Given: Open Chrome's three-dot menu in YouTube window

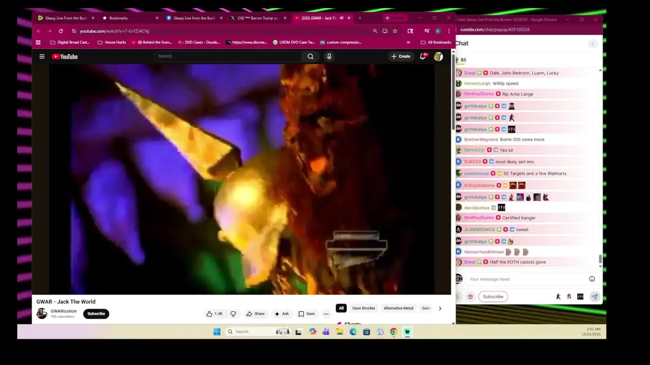Looking at the screenshot, I should [448, 31].
